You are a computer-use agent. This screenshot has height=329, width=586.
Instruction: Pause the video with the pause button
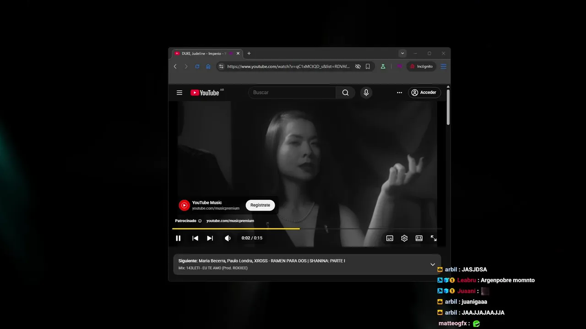coord(178,238)
